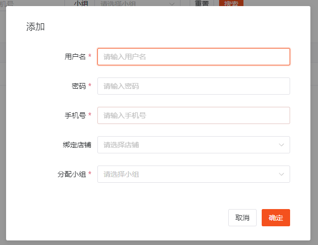Click the chevron arrow in 分配小组 select
This screenshot has height=245, width=318.
click(x=281, y=175)
